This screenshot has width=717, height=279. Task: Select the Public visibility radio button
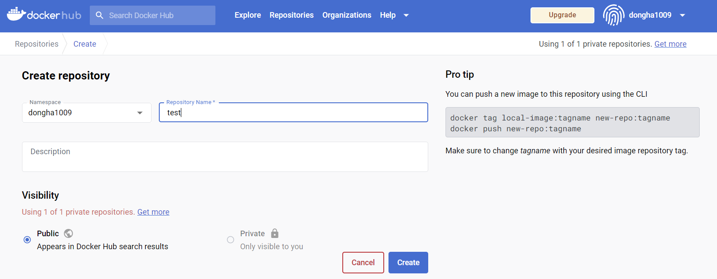27,240
